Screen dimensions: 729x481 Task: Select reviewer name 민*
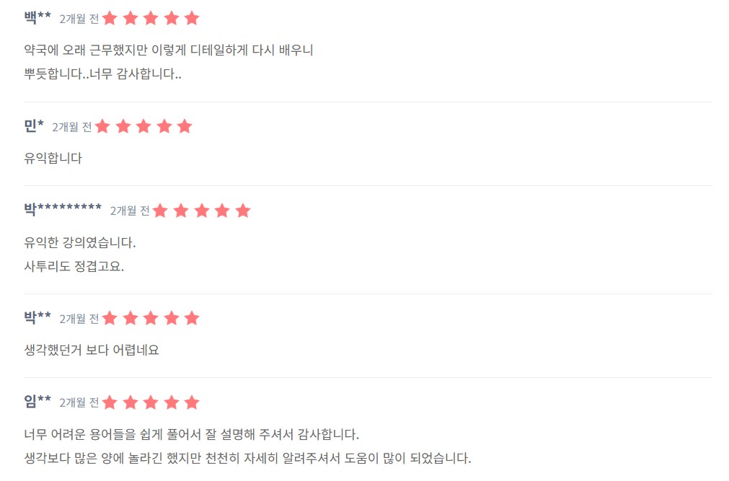click(34, 125)
